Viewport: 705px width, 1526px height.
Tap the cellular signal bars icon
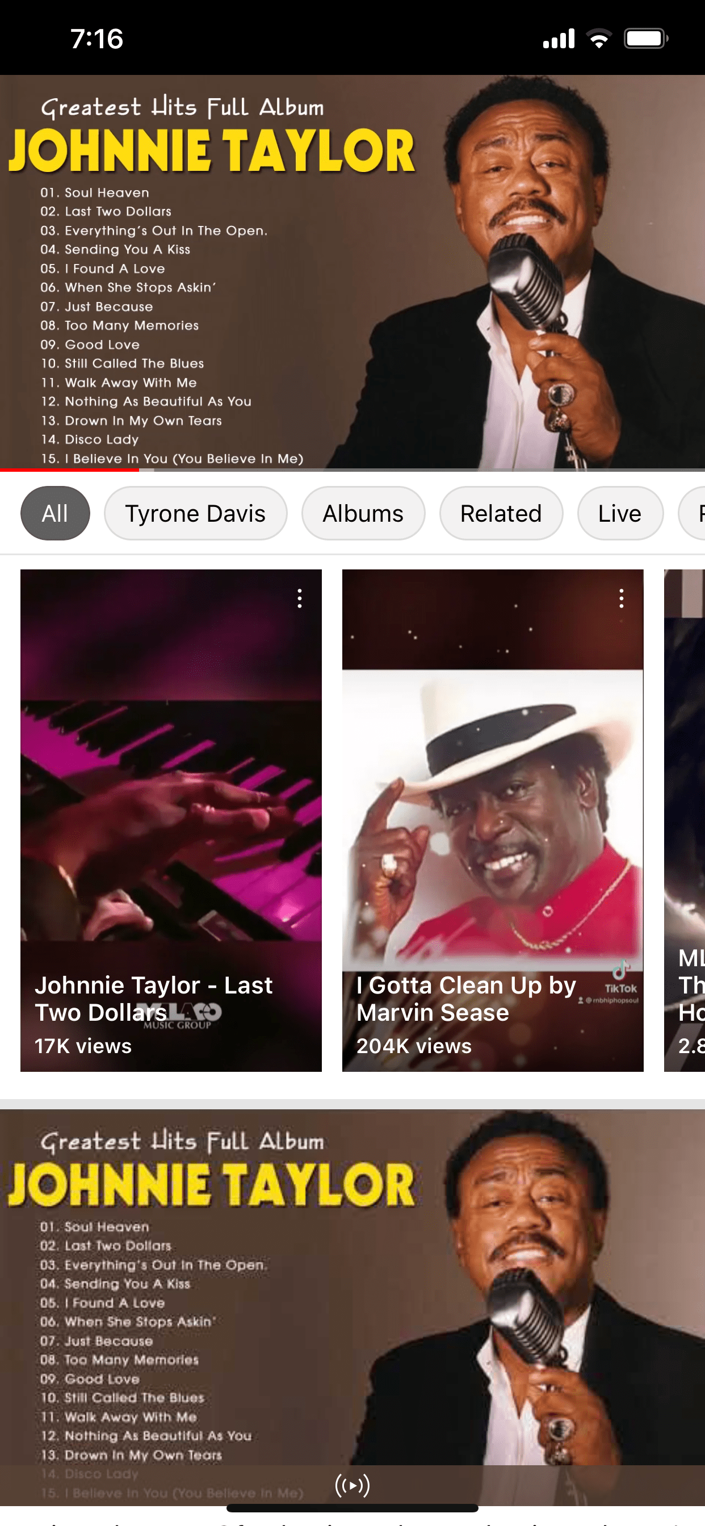click(559, 39)
